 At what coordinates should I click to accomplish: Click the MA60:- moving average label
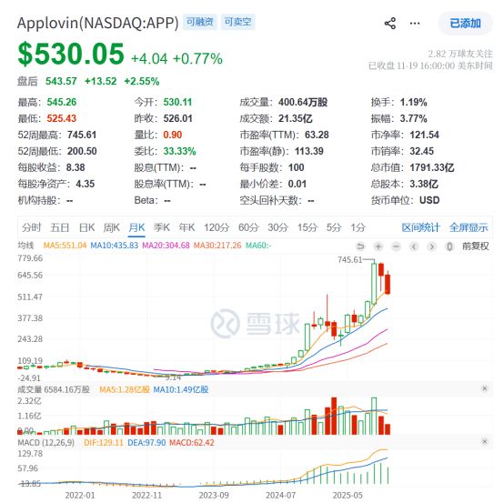(x=258, y=246)
